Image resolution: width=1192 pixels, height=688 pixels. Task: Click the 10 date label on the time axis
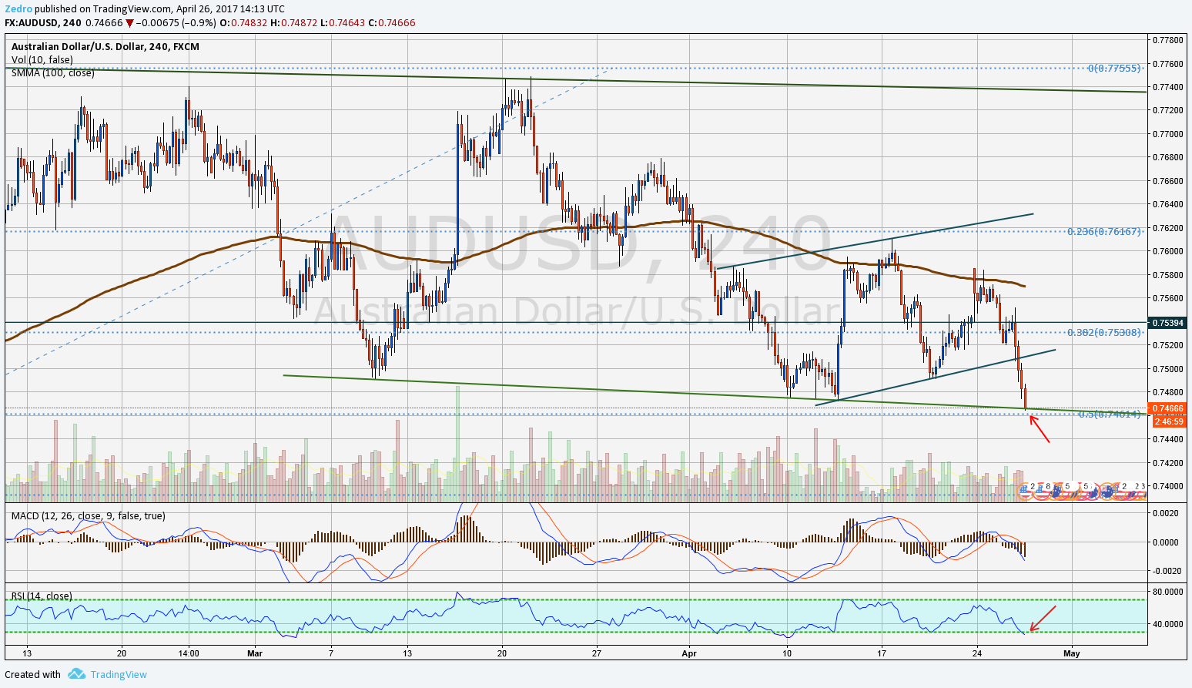click(x=787, y=653)
